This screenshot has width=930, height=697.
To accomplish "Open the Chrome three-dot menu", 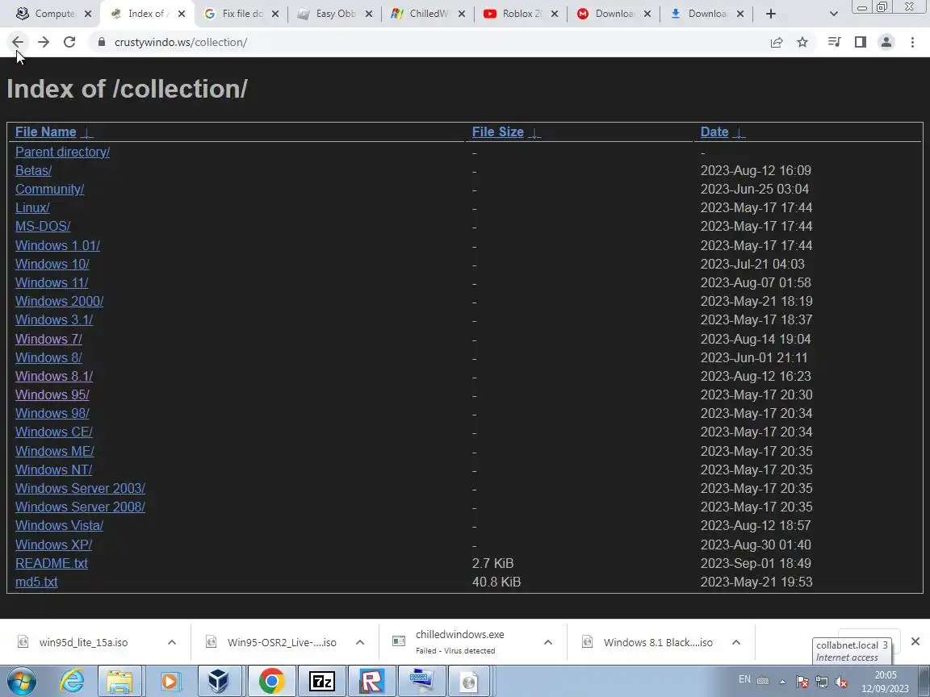I will pos(912,42).
